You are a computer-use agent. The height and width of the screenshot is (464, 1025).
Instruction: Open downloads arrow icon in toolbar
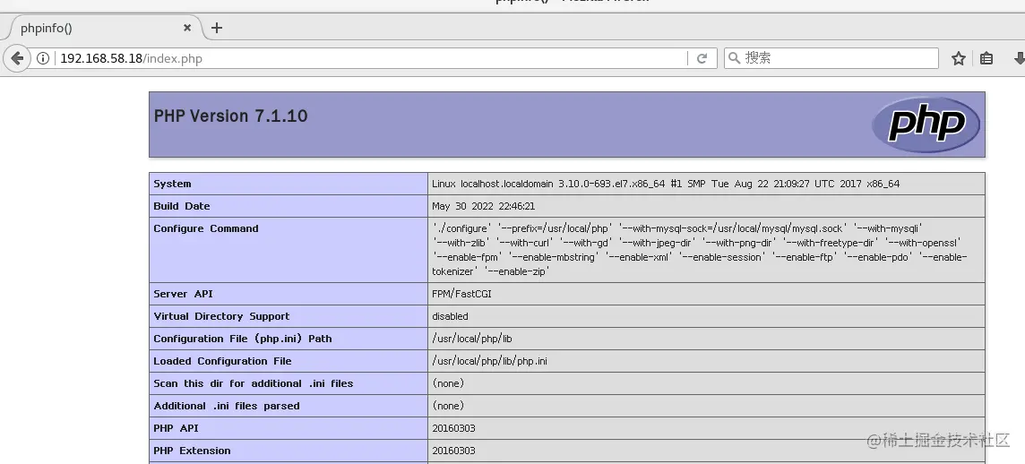(x=1019, y=58)
